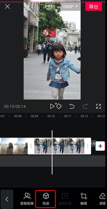Click the 00:12 mark on timeline ruler
Viewport: 107px width, 209px height.
pyautogui.click(x=84, y=116)
